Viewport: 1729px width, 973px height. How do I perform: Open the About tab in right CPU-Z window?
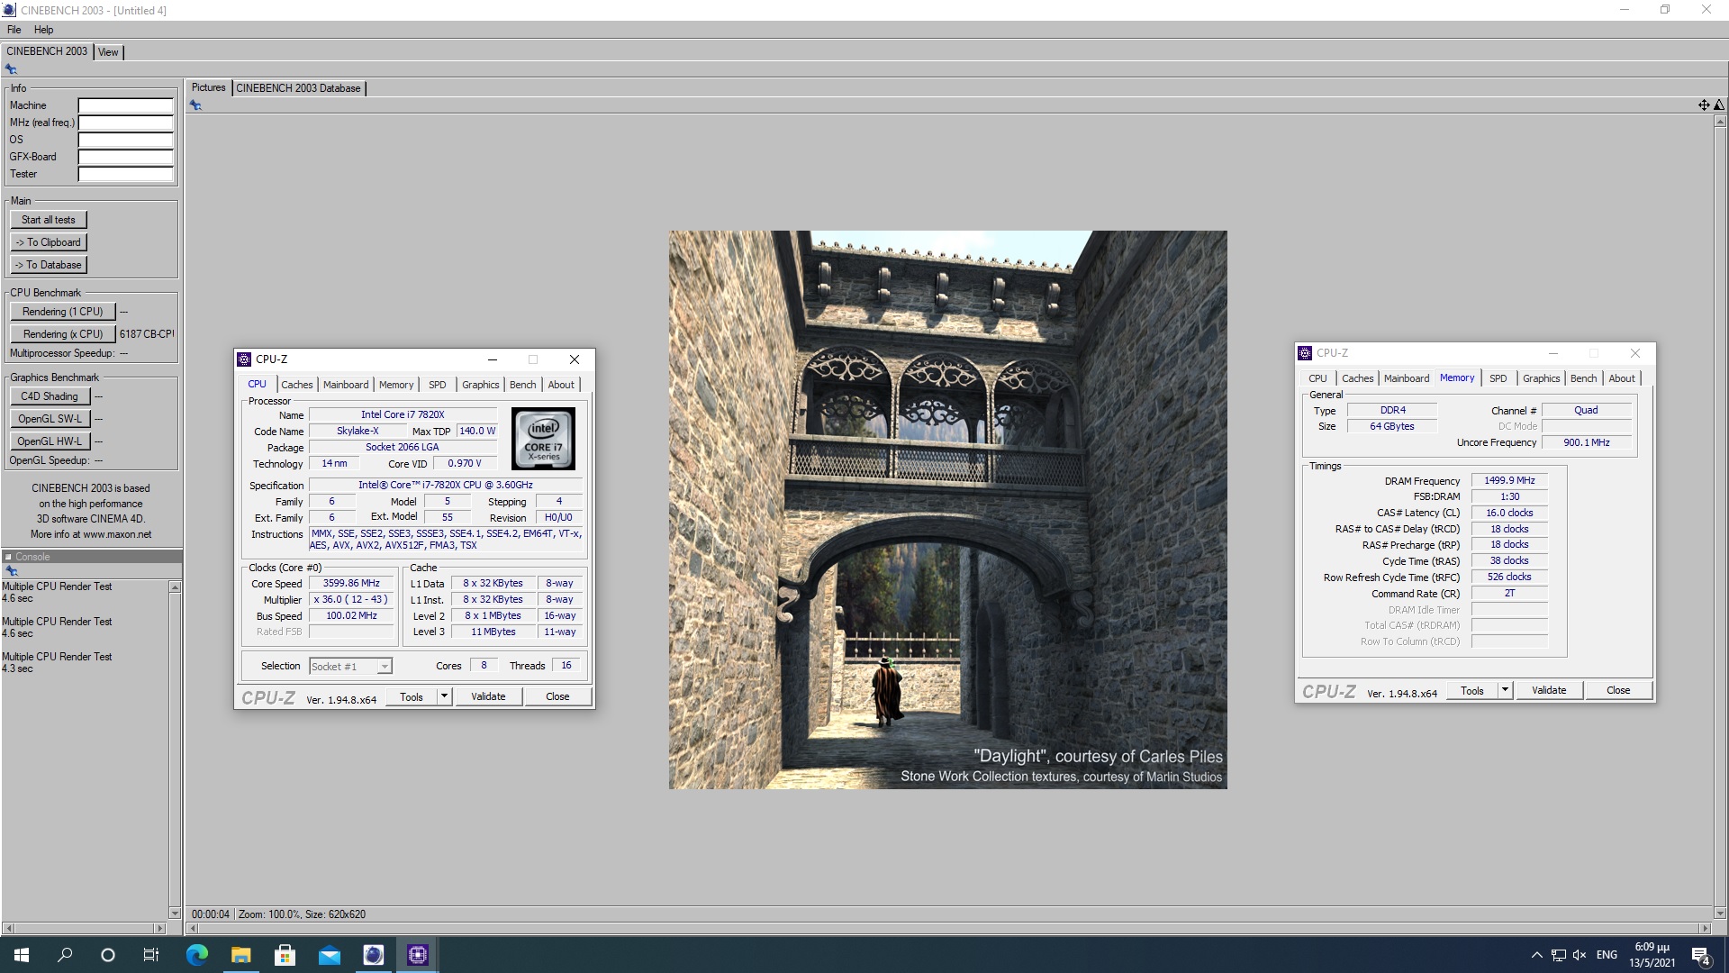pos(1622,378)
